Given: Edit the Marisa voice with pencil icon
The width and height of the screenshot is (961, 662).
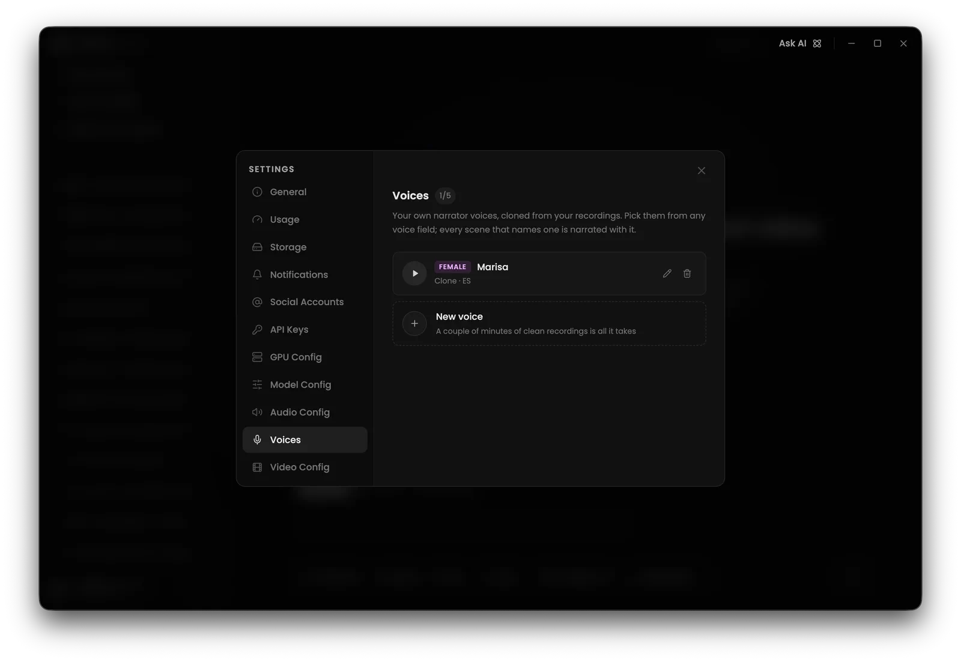Looking at the screenshot, I should coord(667,273).
